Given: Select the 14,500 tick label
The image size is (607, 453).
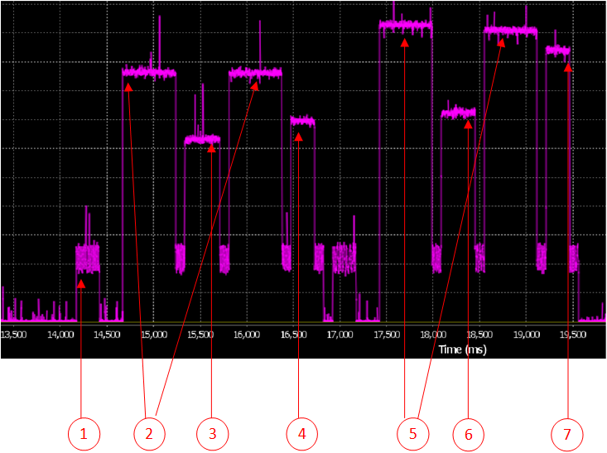Looking at the screenshot, I should pos(107,335).
